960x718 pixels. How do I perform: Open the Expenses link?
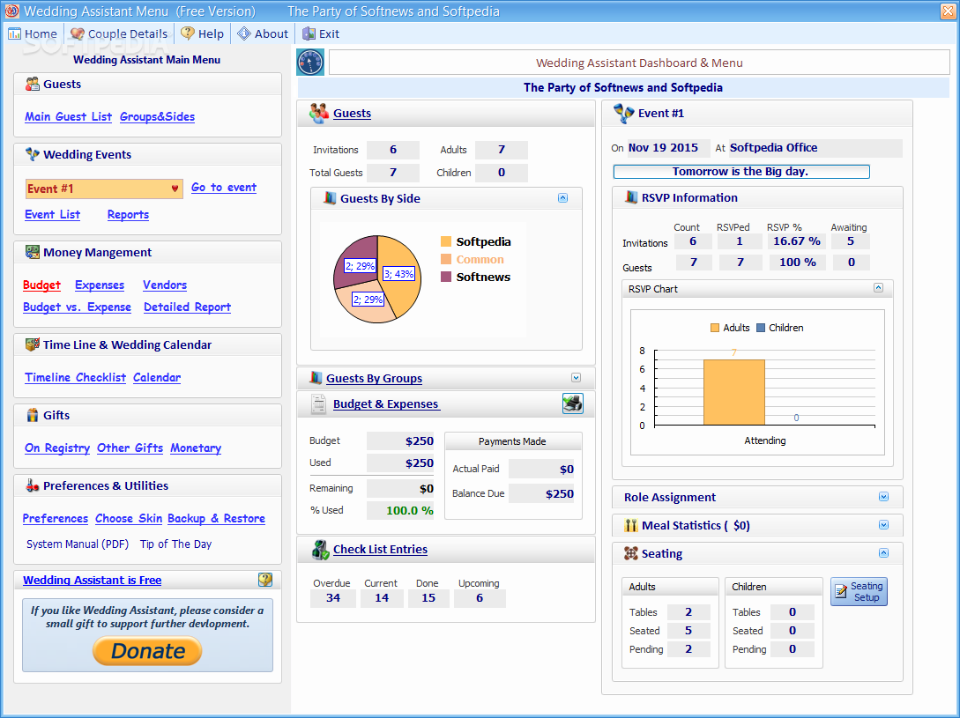click(x=100, y=285)
